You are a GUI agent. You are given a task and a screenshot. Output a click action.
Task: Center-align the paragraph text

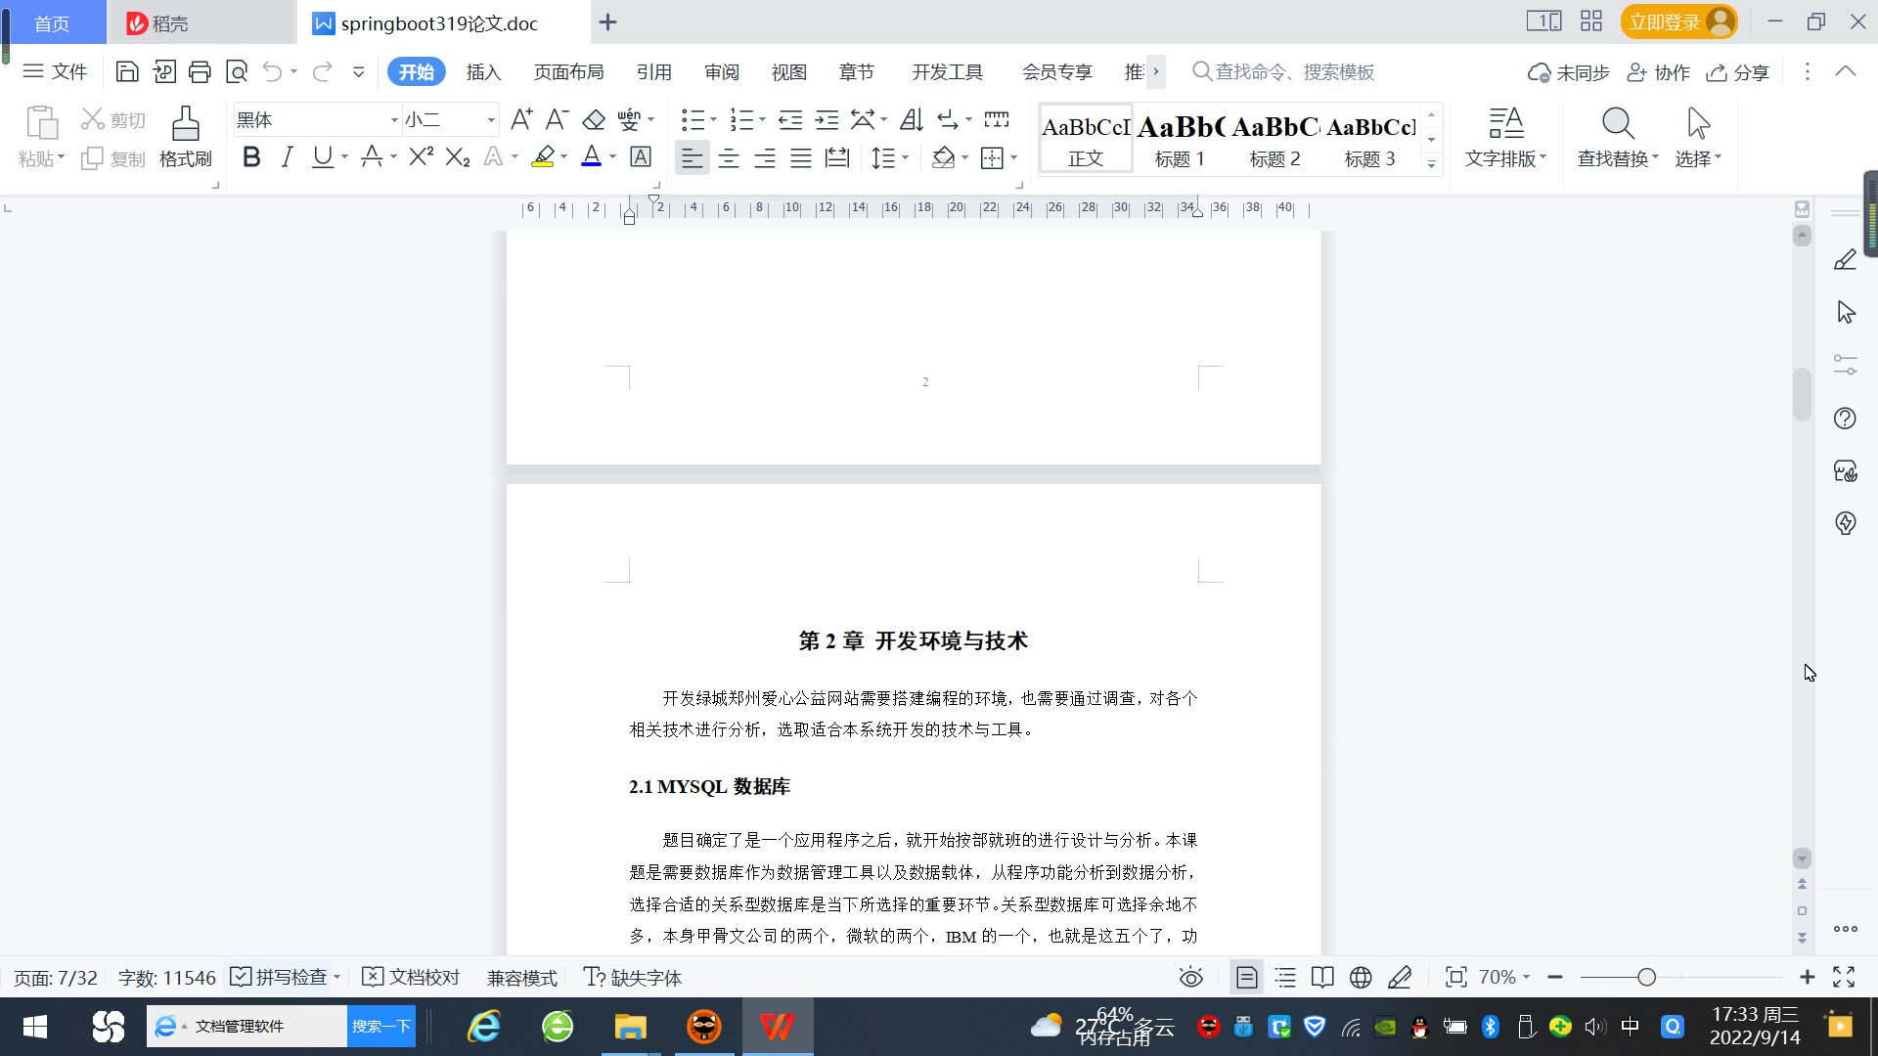click(x=729, y=158)
